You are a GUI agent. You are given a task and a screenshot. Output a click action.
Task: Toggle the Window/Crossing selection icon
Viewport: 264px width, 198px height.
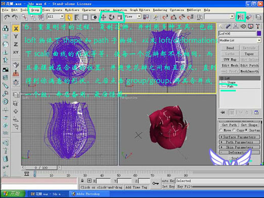click(94, 17)
